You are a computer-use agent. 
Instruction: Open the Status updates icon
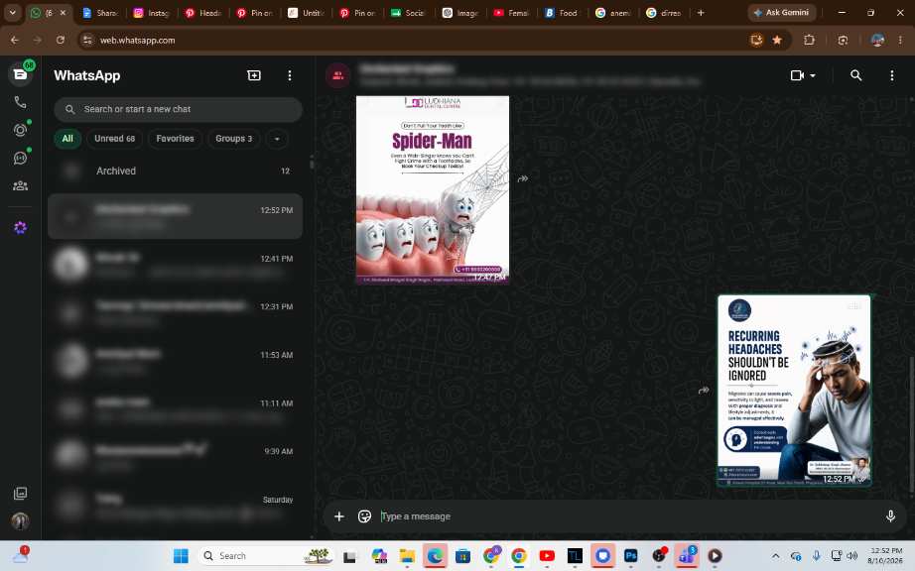pyautogui.click(x=21, y=130)
